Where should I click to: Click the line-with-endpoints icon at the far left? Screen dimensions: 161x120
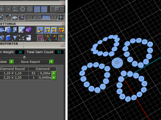pos(2,17)
